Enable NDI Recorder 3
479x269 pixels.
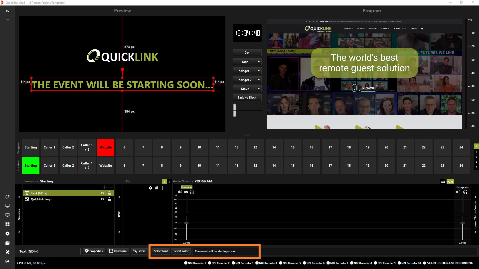[x=233, y=263]
